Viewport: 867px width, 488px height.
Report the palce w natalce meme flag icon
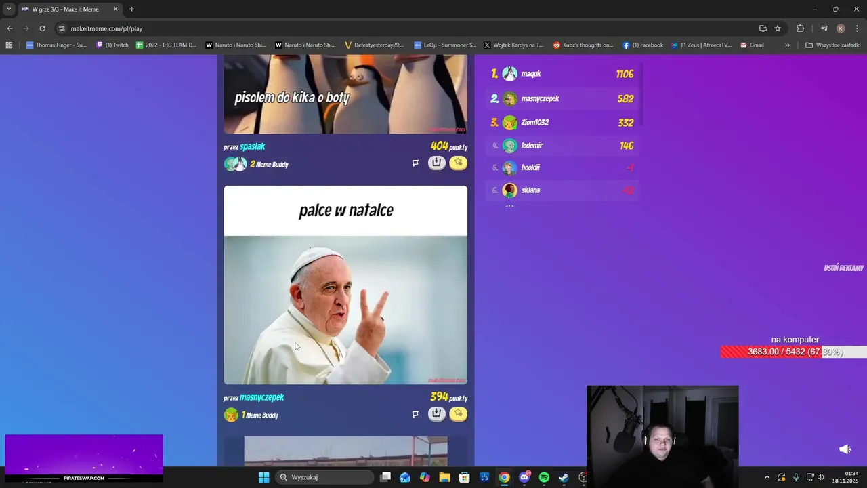coord(415,414)
